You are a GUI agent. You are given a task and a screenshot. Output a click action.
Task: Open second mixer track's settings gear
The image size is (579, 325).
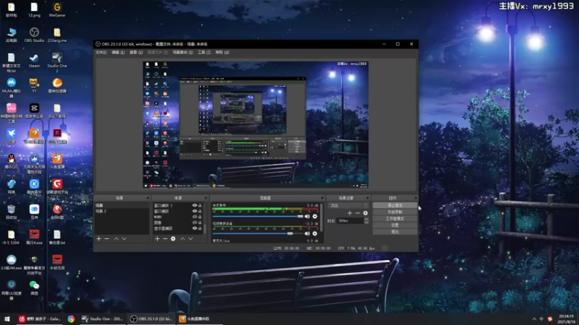[315, 233]
